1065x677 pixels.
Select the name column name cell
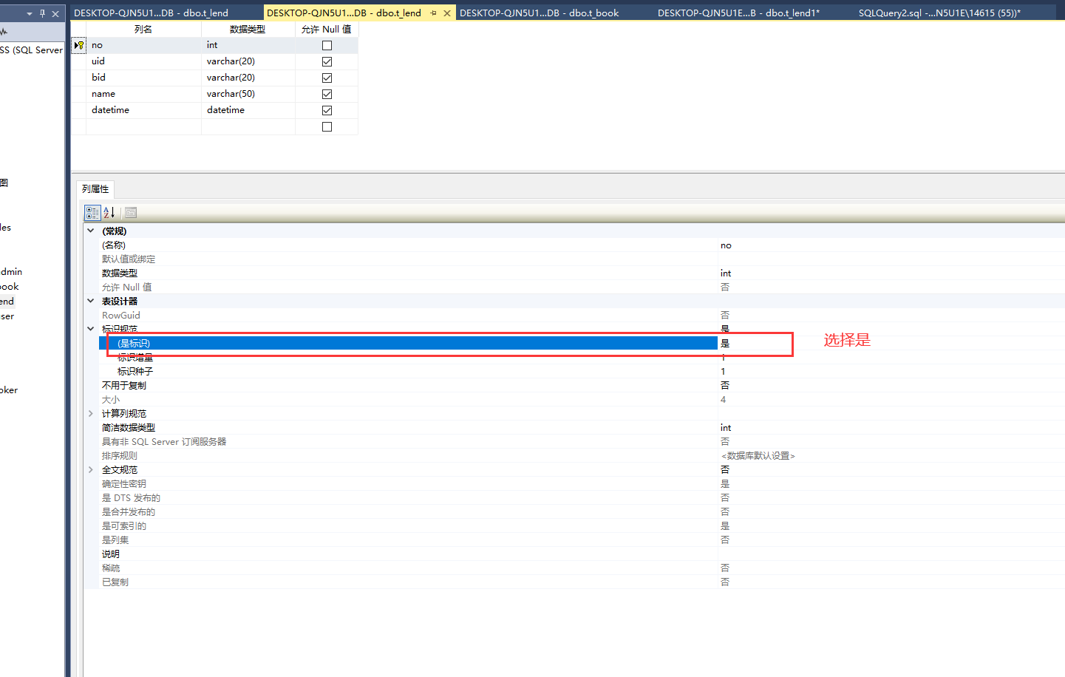(x=143, y=94)
